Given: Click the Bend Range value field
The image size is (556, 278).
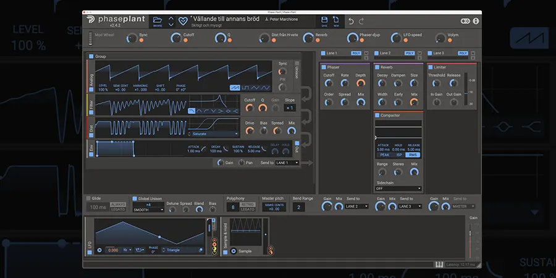Looking at the screenshot, I should click(x=298, y=207).
